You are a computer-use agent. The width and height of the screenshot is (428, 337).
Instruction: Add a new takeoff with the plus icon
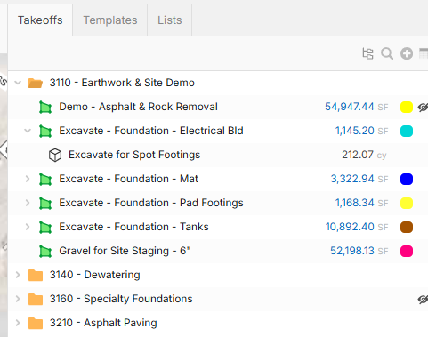(407, 53)
